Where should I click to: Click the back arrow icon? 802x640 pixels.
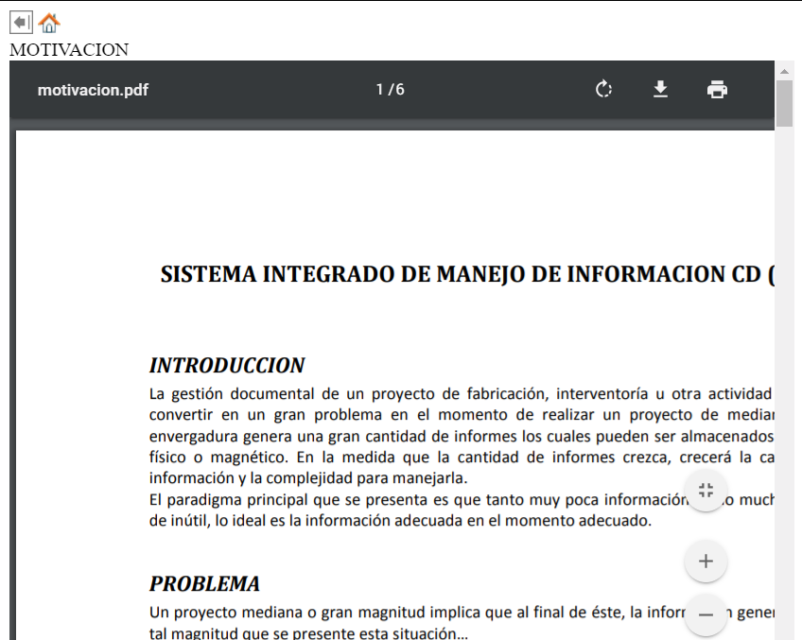click(x=21, y=22)
